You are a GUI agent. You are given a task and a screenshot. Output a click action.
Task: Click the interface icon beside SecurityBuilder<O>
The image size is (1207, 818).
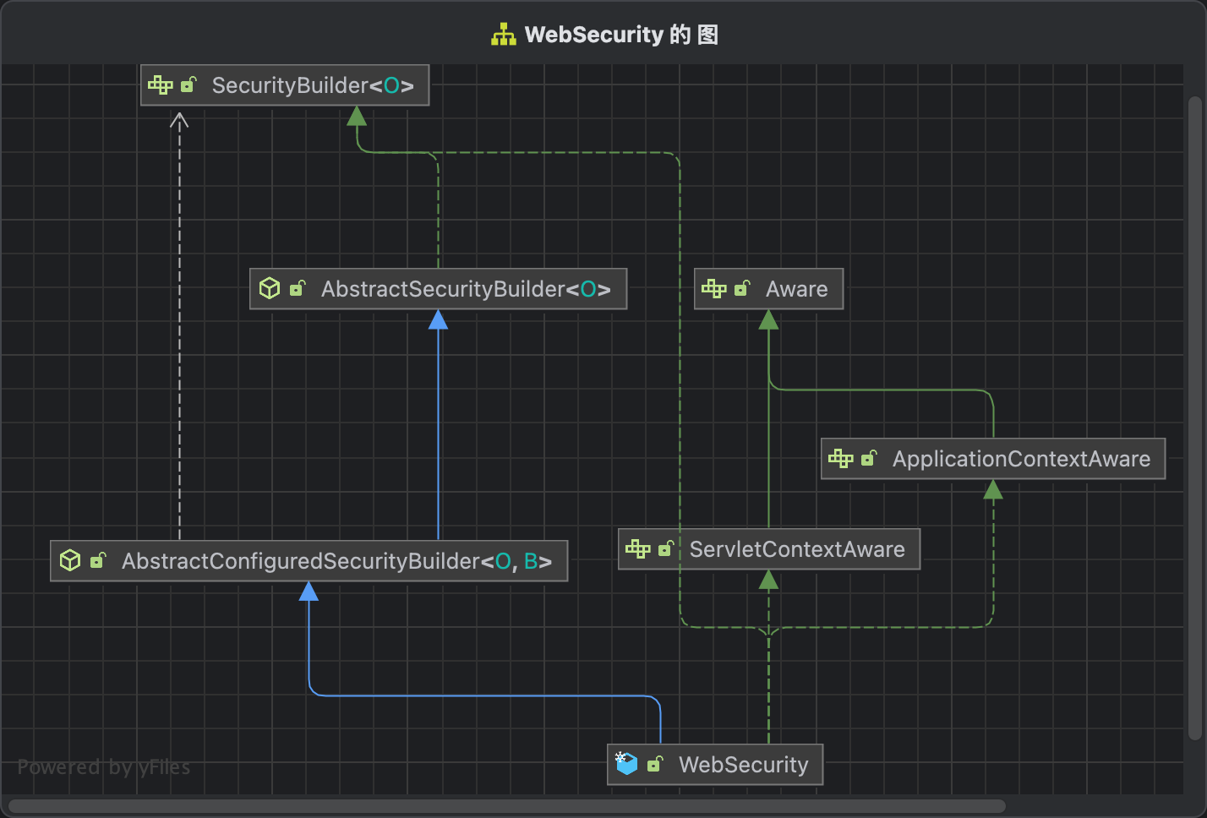pyautogui.click(x=160, y=85)
